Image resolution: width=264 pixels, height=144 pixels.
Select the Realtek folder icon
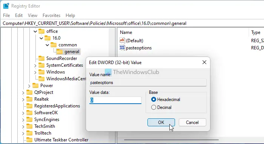point(29,99)
